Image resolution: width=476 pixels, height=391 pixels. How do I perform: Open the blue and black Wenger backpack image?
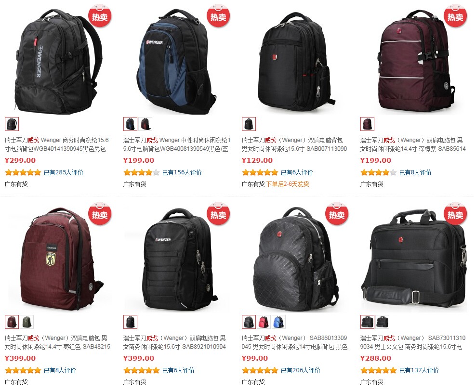[x=176, y=62]
